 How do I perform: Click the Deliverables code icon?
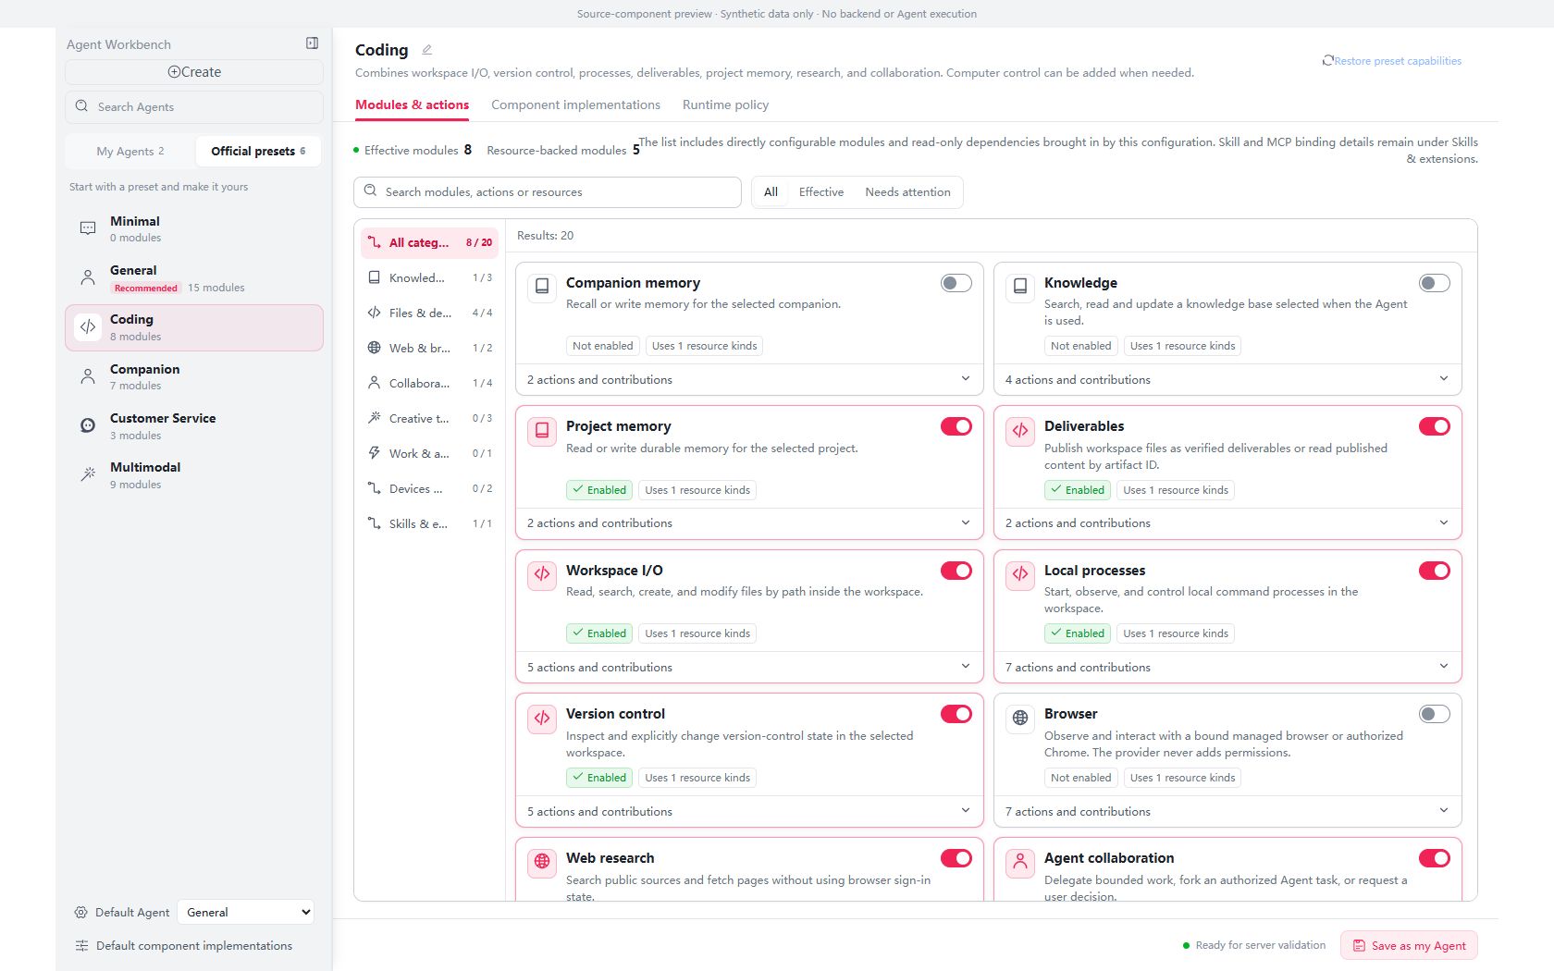[x=1020, y=430]
